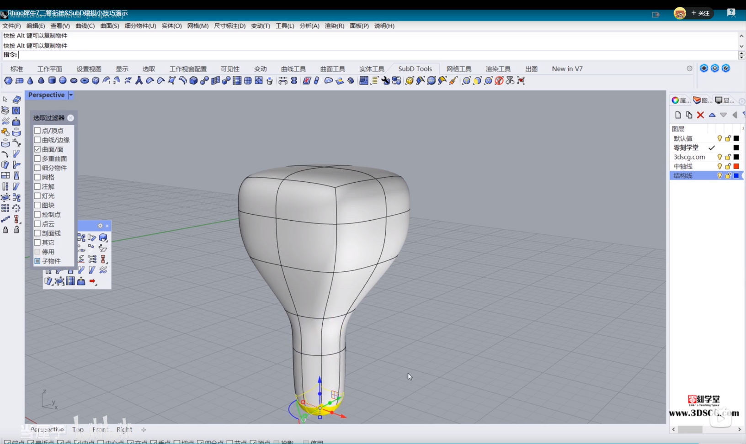The height and width of the screenshot is (444, 746).
Task: Move layer up with blue triangle
Action: click(x=712, y=115)
